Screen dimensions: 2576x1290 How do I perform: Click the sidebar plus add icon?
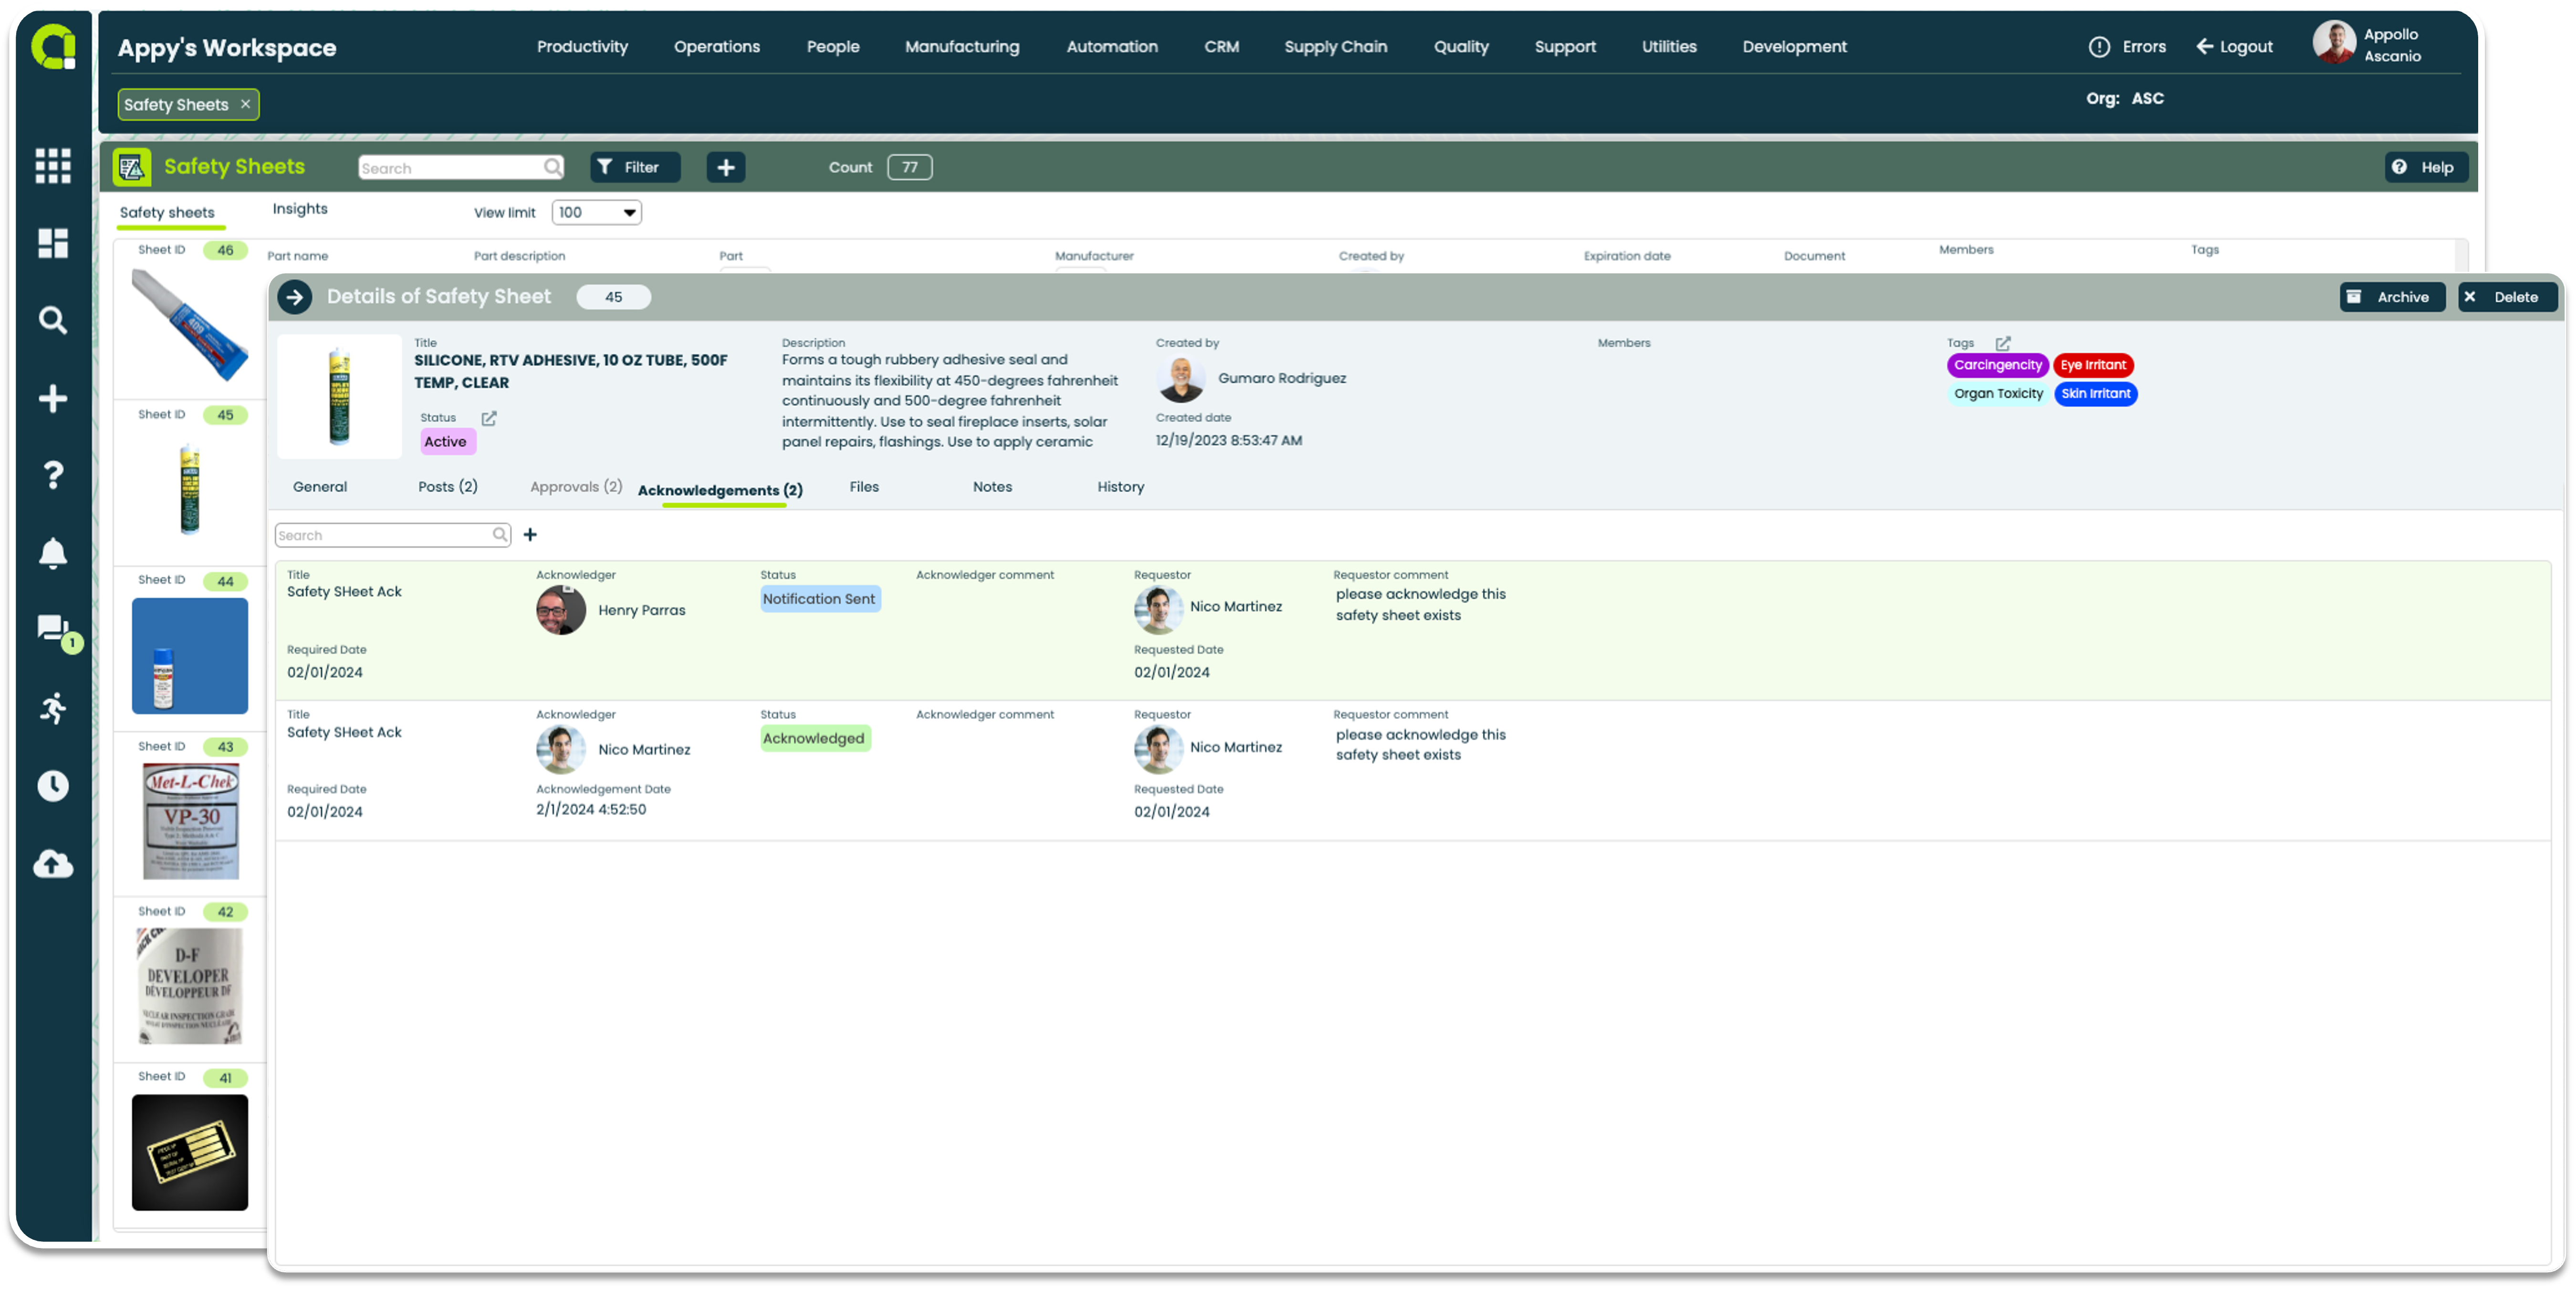[x=53, y=398]
